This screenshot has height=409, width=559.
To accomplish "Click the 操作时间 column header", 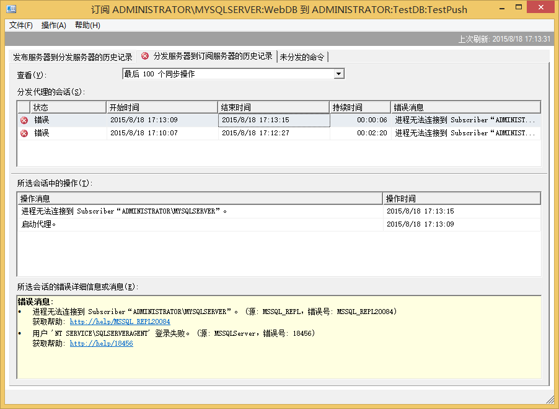I will pyautogui.click(x=462, y=199).
